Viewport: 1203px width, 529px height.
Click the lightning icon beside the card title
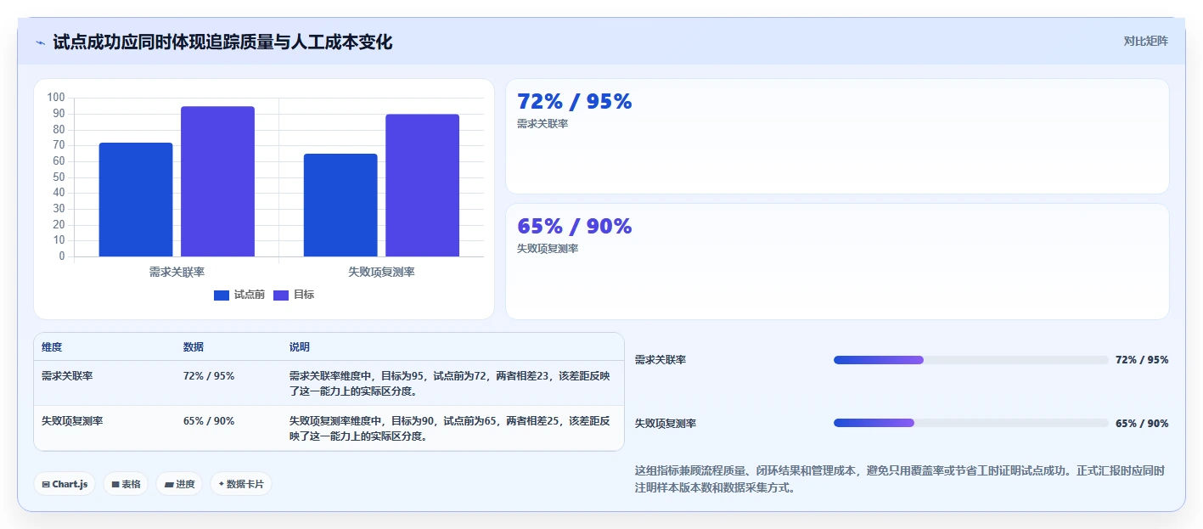pos(40,42)
